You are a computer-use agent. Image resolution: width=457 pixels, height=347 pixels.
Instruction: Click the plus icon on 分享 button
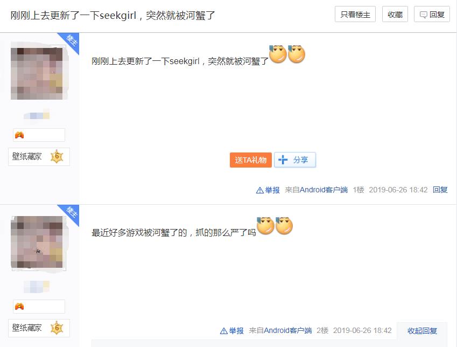[283, 160]
